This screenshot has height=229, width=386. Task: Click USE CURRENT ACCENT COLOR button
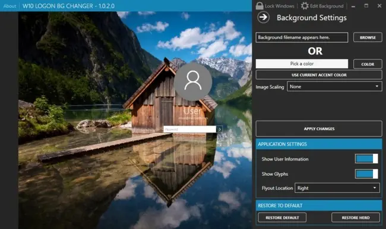(319, 75)
